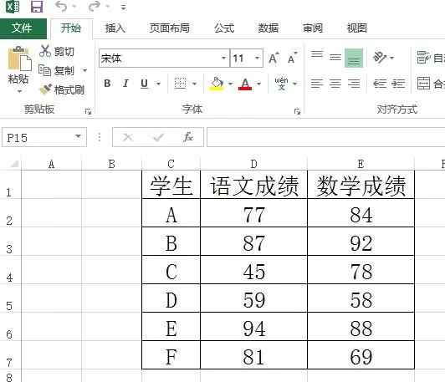Open the Borders dropdown arrow
This screenshot has height=382, width=445.
194,84
